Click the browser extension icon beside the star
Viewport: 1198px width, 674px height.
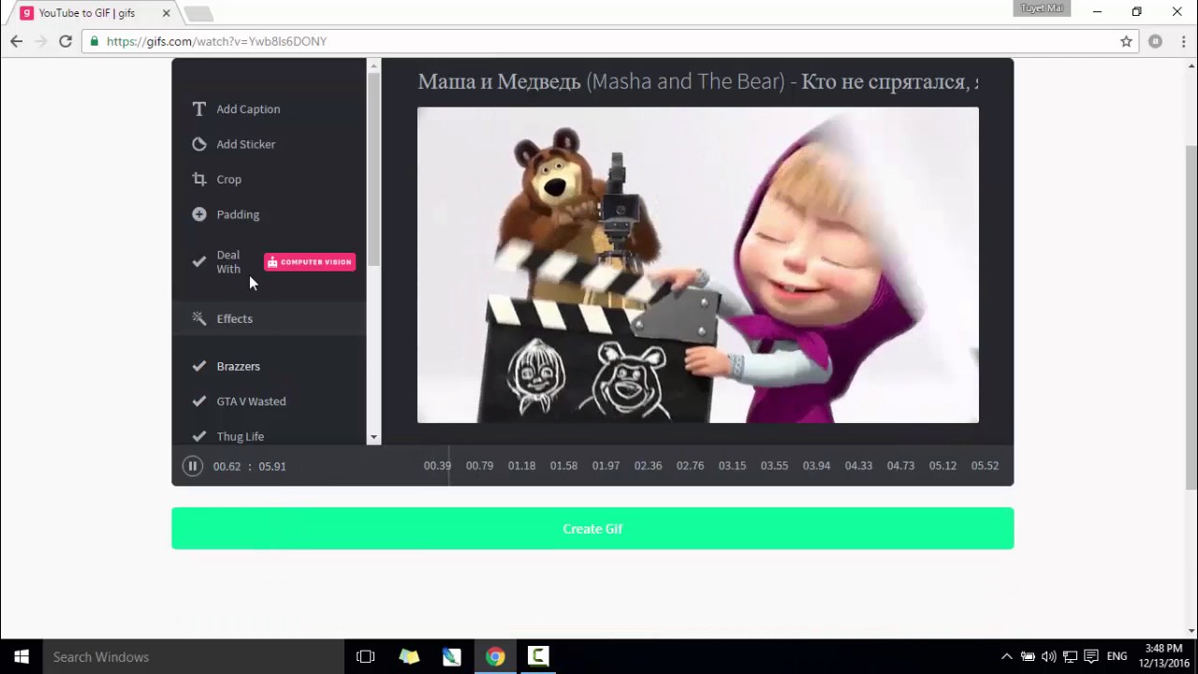(x=1156, y=41)
